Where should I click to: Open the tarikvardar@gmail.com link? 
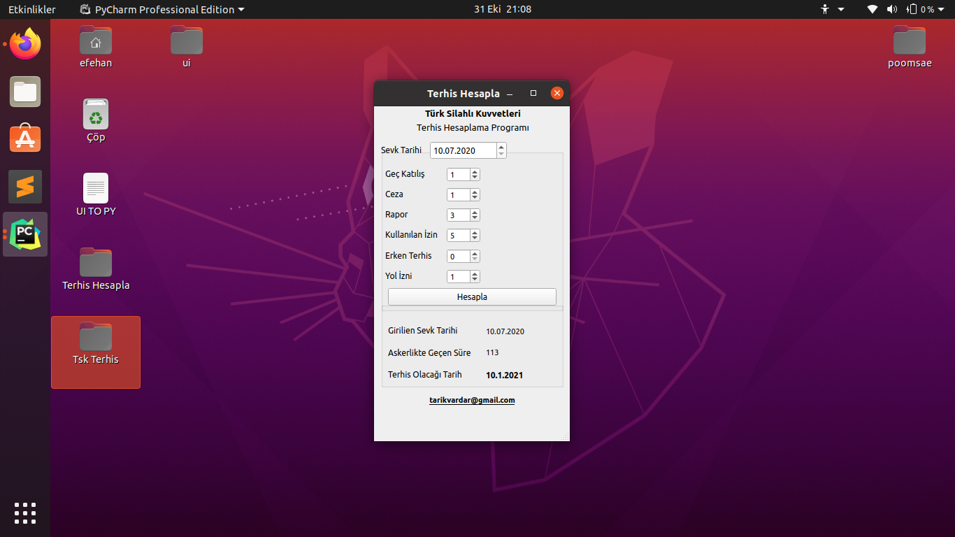click(x=472, y=400)
